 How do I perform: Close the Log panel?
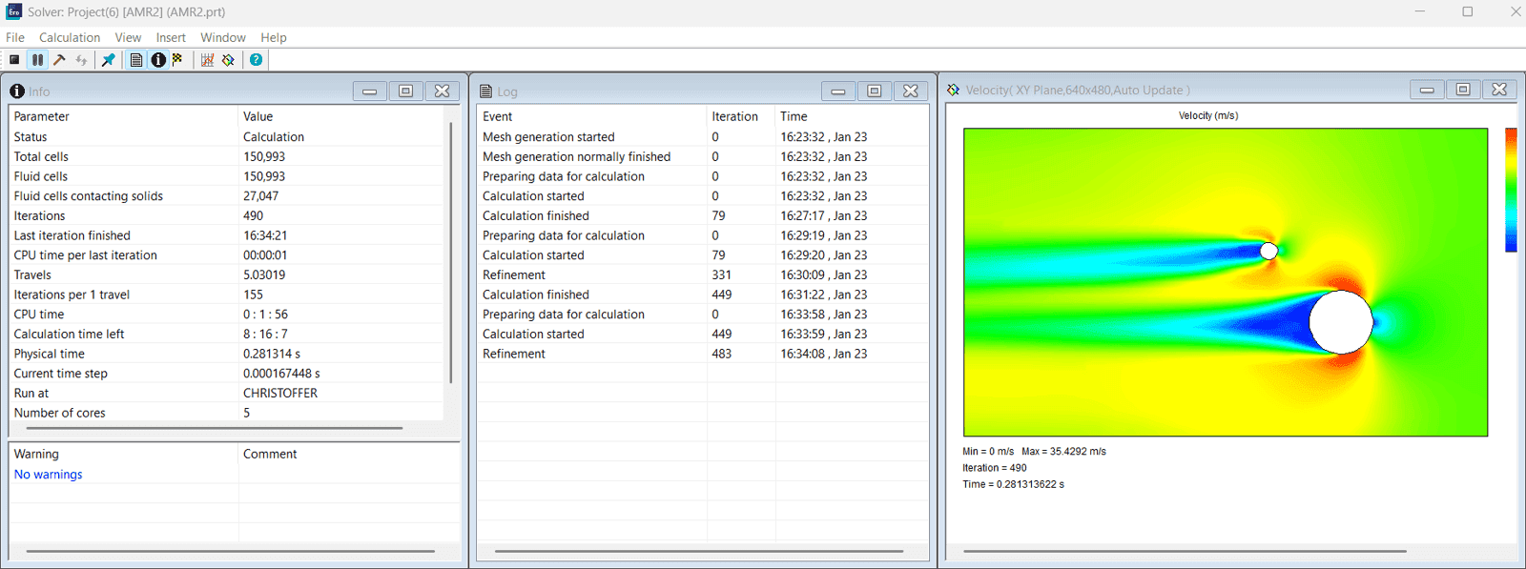[x=911, y=91]
